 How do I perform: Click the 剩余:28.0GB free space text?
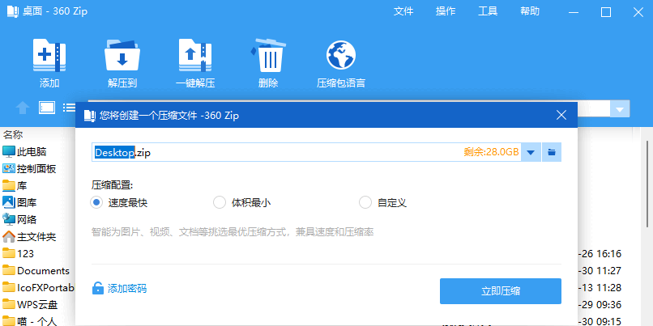click(492, 152)
